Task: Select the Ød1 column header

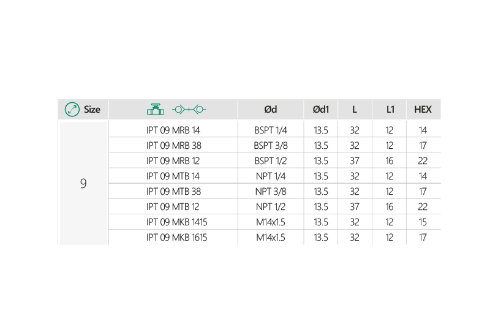Action: click(321, 110)
